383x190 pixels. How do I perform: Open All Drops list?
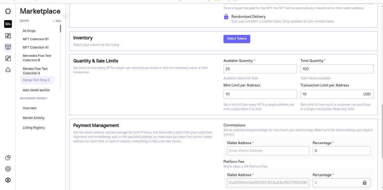(29, 31)
